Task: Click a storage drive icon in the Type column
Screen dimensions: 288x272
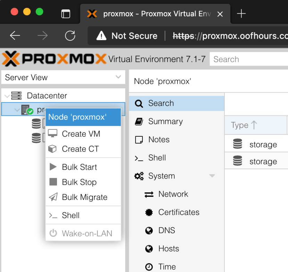Action: coord(237,143)
